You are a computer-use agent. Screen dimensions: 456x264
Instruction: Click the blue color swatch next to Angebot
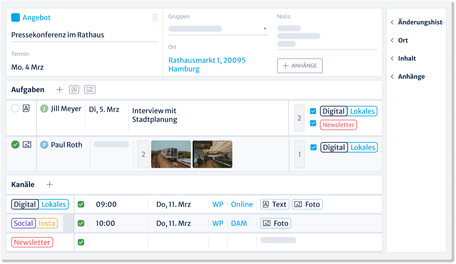[15, 17]
